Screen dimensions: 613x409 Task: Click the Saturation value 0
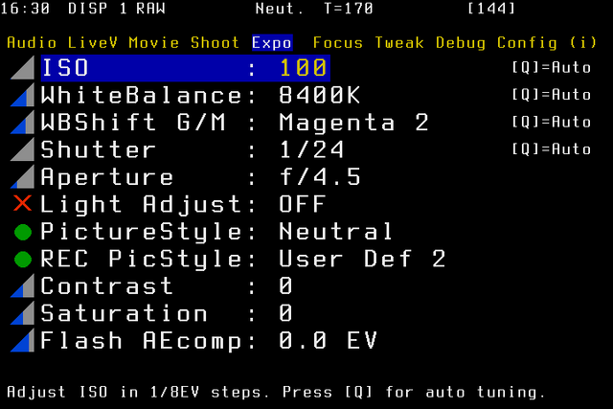285,313
